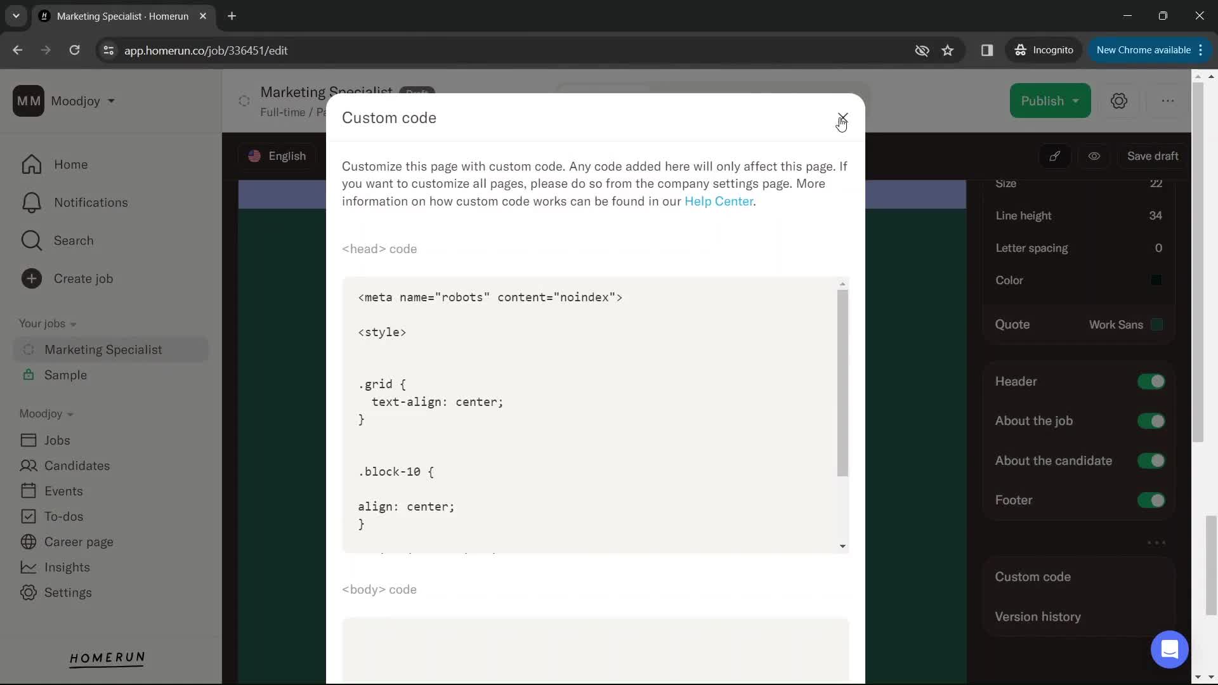Open Career page globe icon
Image resolution: width=1218 pixels, height=685 pixels.
(x=29, y=542)
